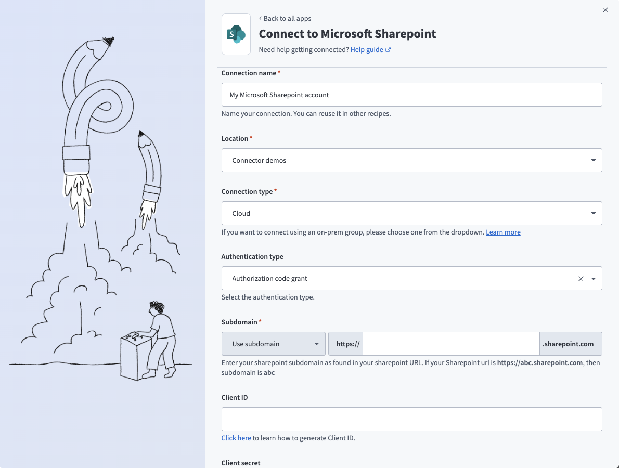Click inside the empty Client ID field
The height and width of the screenshot is (468, 619).
tap(411, 419)
